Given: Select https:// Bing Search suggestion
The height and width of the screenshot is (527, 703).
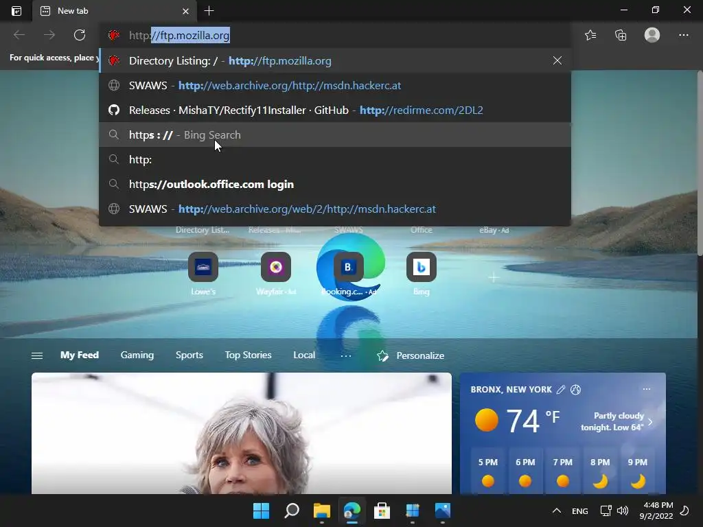Looking at the screenshot, I should [335, 134].
